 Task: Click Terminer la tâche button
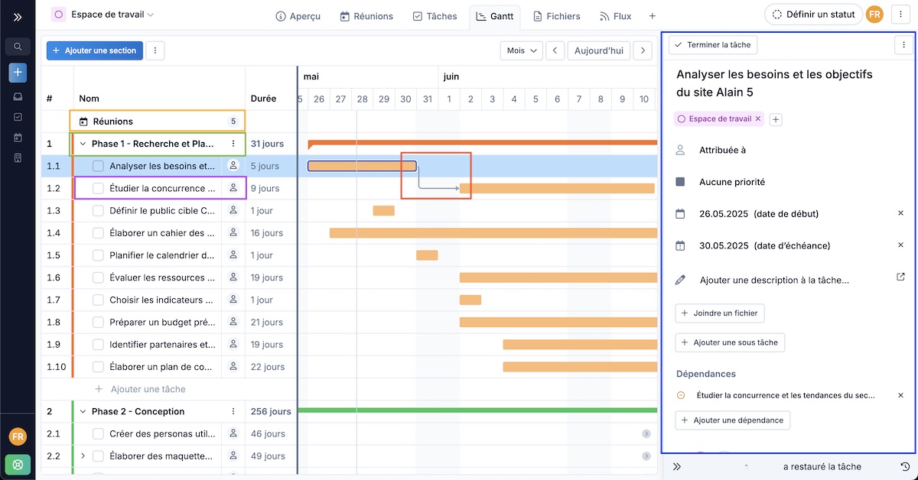click(x=713, y=45)
